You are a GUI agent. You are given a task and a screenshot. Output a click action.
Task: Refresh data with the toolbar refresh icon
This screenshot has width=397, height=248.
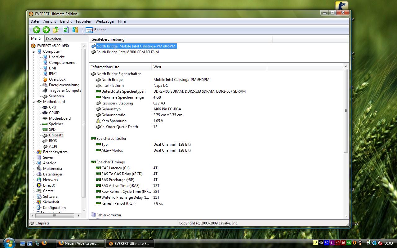65,30
